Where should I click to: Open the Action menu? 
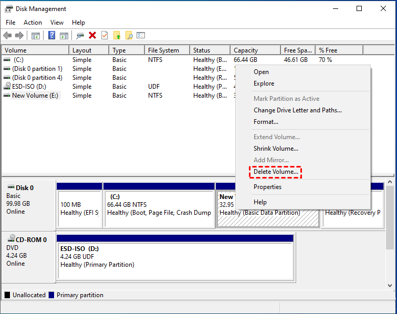(x=33, y=23)
